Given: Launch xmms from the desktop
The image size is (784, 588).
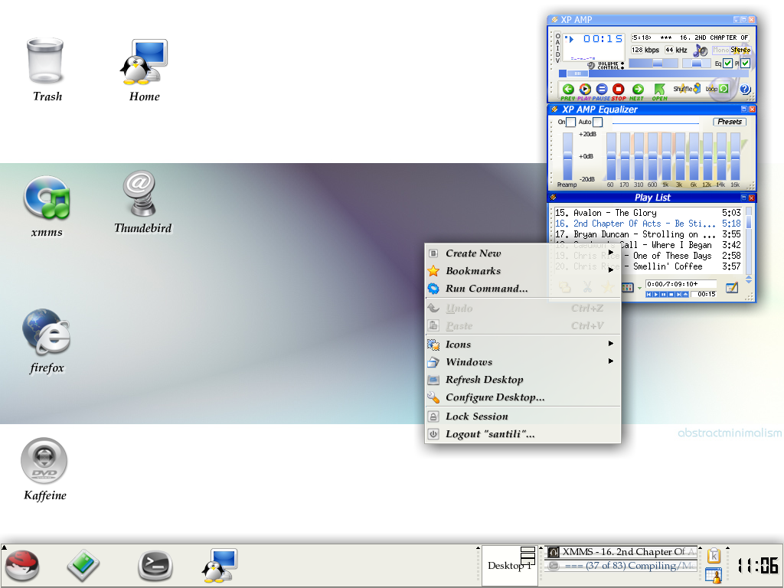Looking at the screenshot, I should point(47,198).
